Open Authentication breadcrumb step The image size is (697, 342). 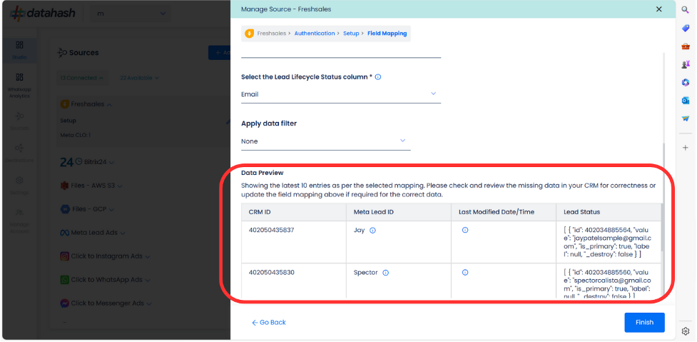point(315,34)
